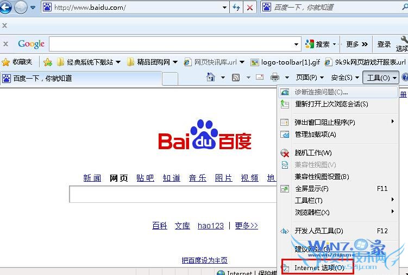Select 管理加载项(A) menu entry
The height and width of the screenshot is (275, 408).
coord(338,135)
